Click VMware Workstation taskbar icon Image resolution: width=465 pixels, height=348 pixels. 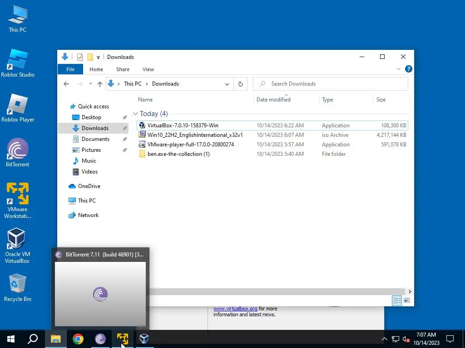pos(123,339)
